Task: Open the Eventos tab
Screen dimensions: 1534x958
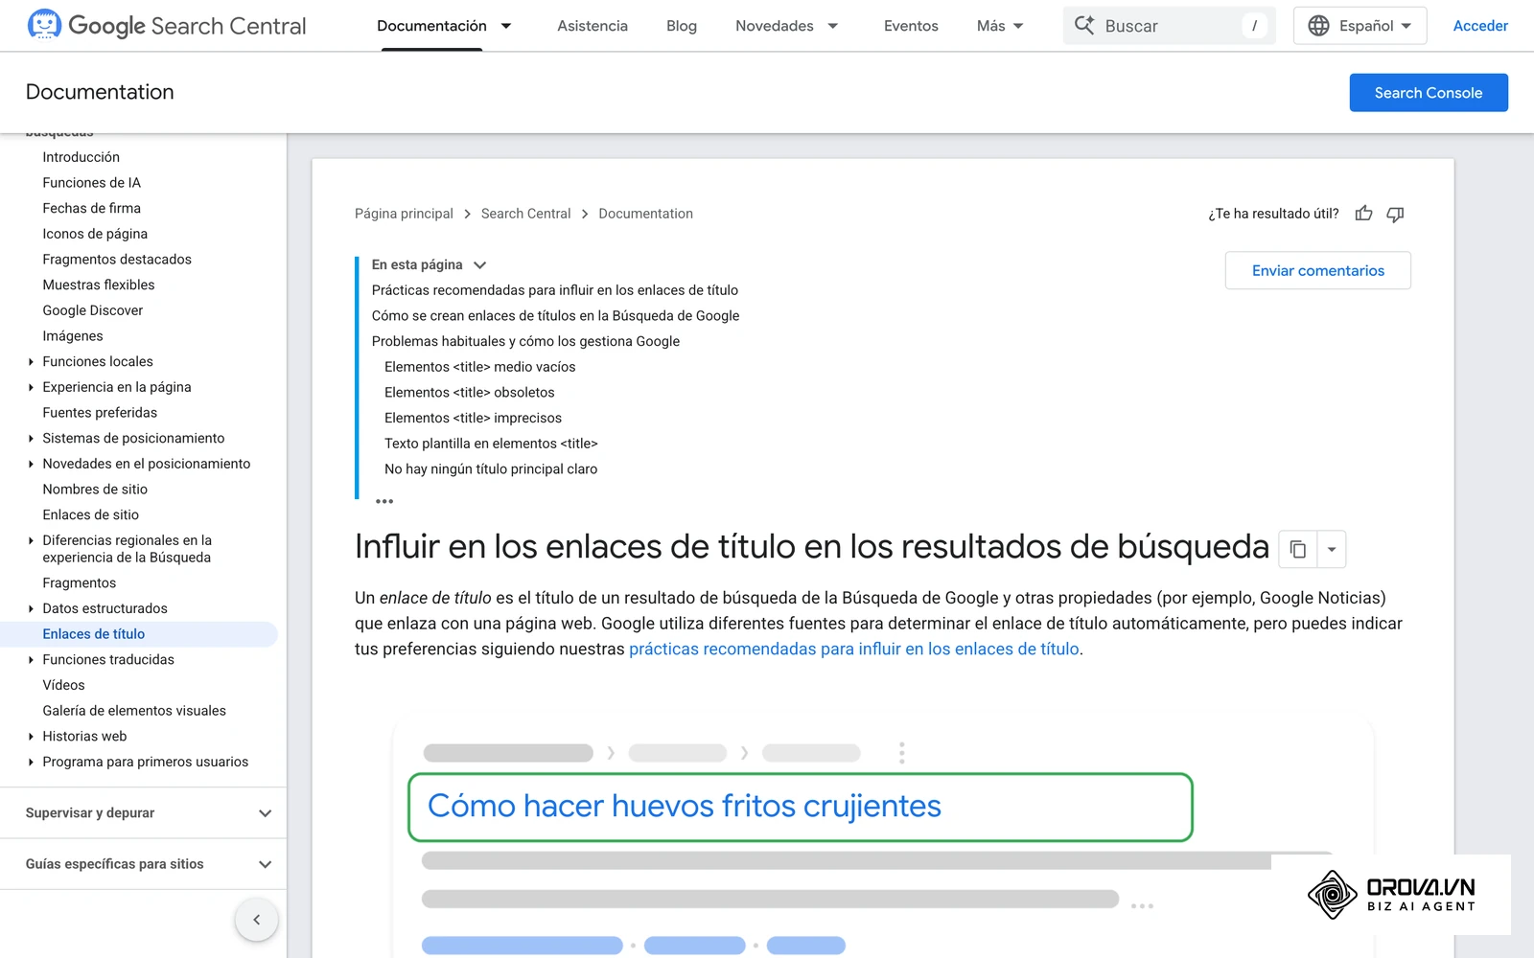Action: [911, 26]
